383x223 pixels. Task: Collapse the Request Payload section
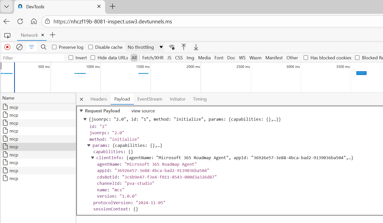pyautogui.click(x=81, y=111)
